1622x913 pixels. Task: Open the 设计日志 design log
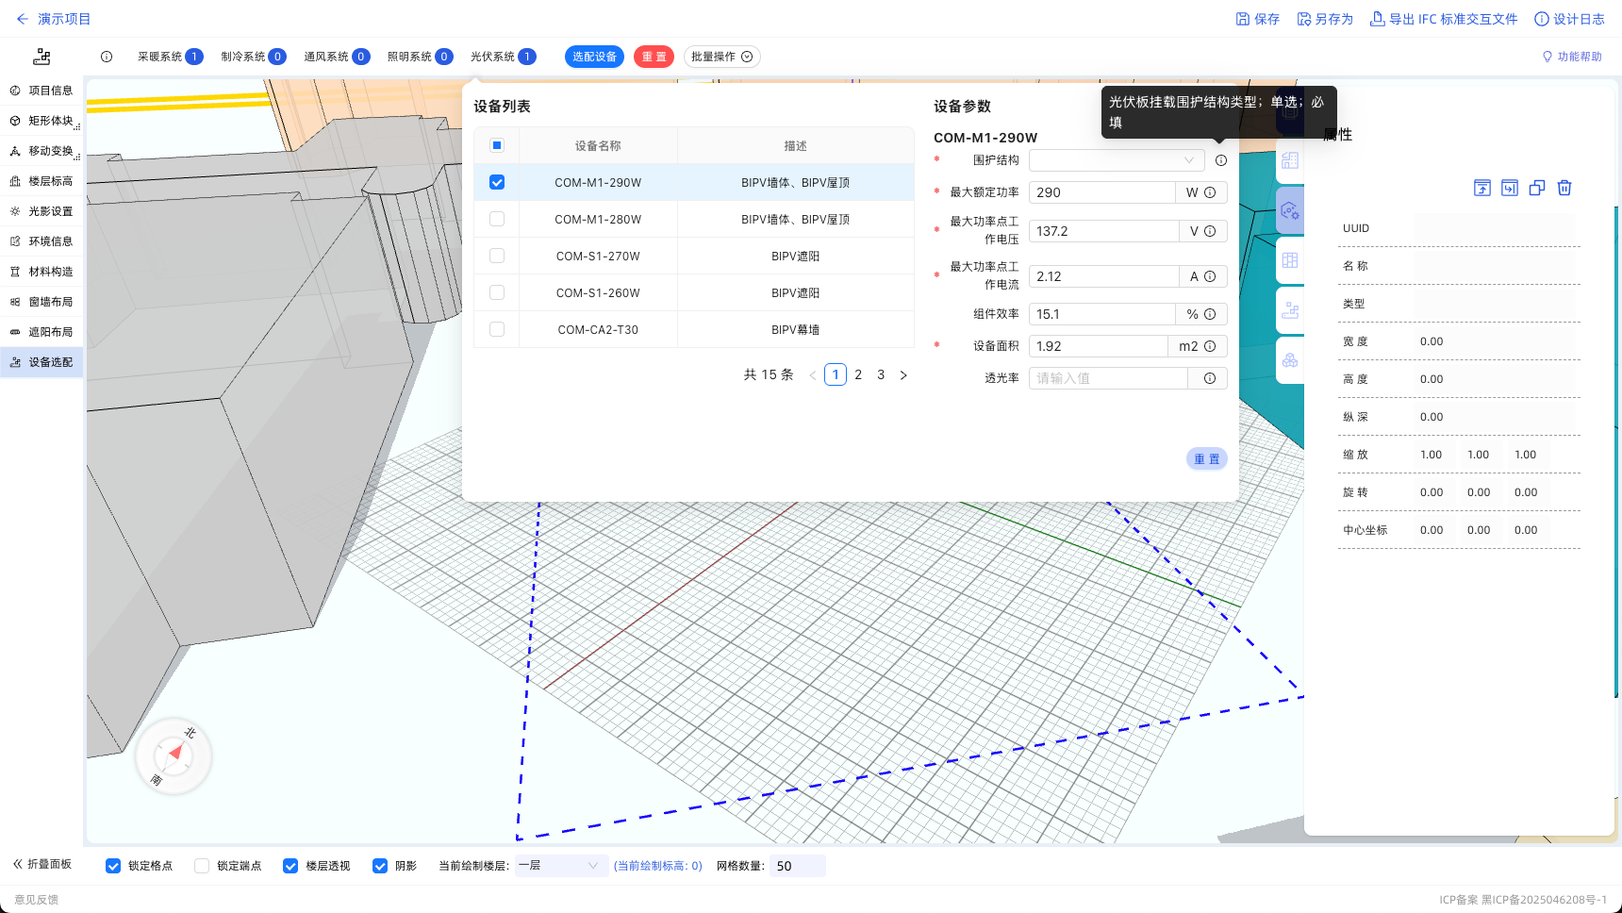1569,19
